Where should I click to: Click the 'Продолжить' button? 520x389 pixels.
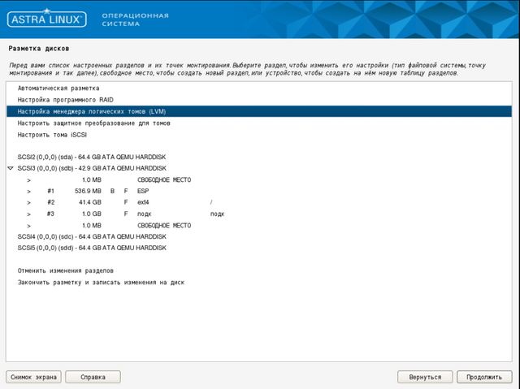(484, 377)
